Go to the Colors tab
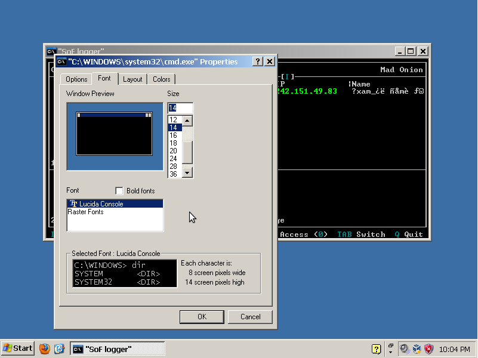The image size is (478, 358). (x=161, y=79)
